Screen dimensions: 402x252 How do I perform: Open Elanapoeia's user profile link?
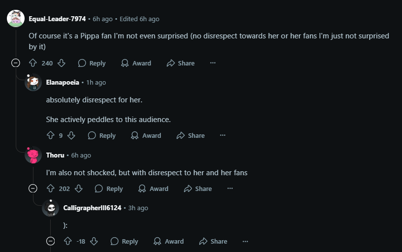[62, 82]
